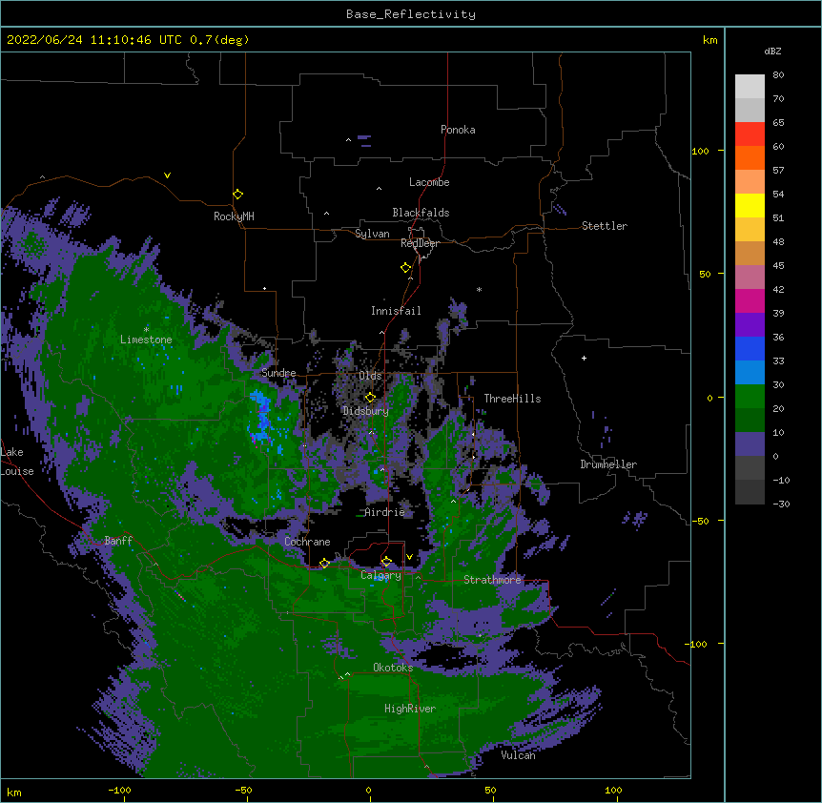
Task: Click the yellow marker south of RedDeer
Action: [405, 267]
